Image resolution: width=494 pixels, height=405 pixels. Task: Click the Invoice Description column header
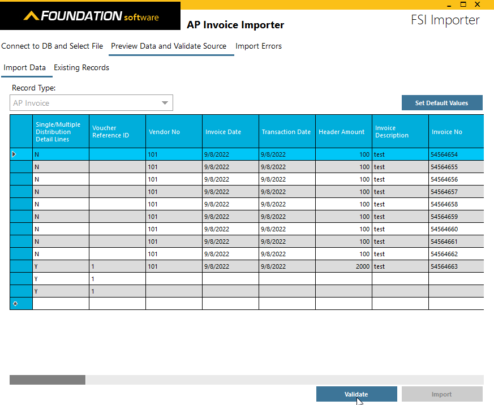click(400, 131)
